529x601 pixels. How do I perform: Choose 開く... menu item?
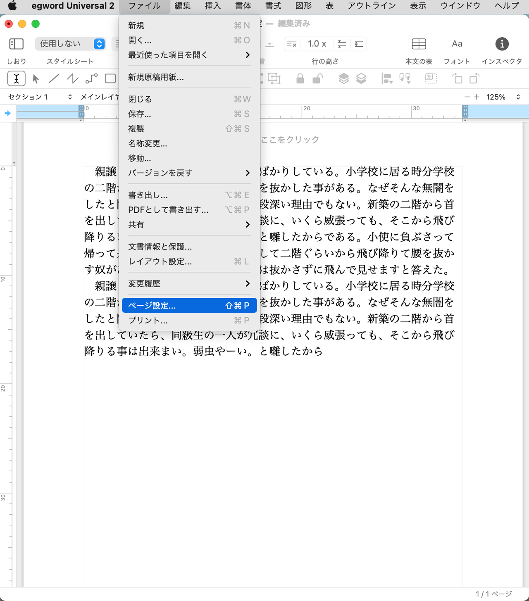click(x=189, y=40)
